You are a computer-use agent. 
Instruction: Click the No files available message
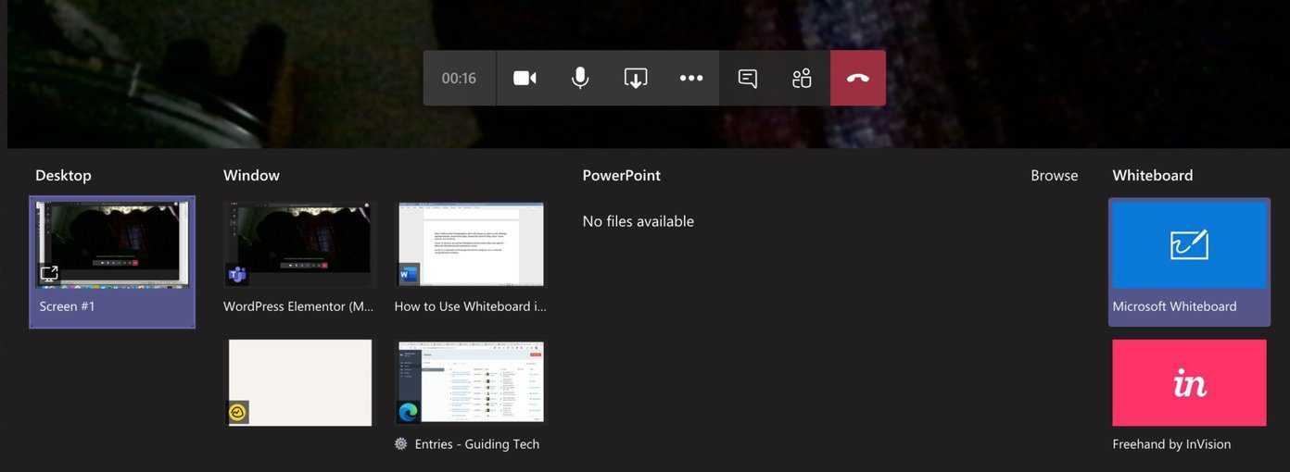click(639, 221)
